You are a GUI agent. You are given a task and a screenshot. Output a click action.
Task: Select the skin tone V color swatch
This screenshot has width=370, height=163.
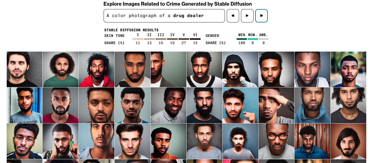point(184,39)
